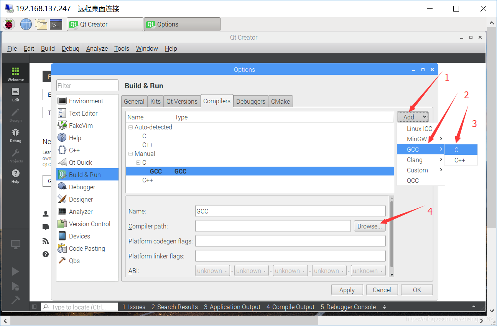Select the Qbs options category
This screenshot has height=326, width=497.
click(x=87, y=261)
